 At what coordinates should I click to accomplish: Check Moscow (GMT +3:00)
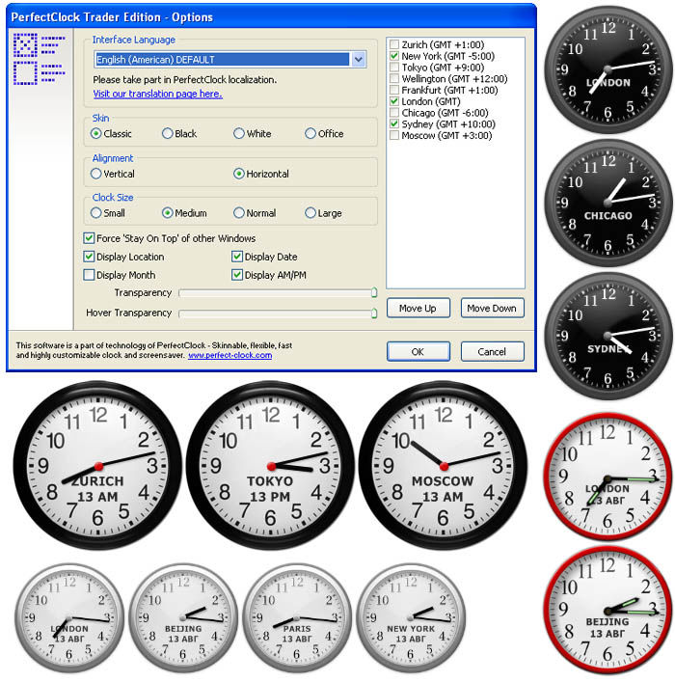[394, 135]
